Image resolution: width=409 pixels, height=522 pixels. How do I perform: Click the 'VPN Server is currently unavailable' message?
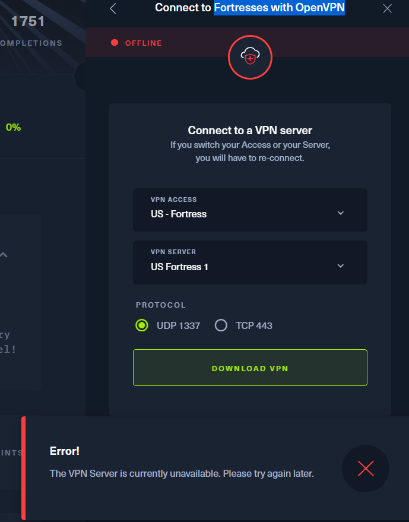pyautogui.click(x=182, y=473)
